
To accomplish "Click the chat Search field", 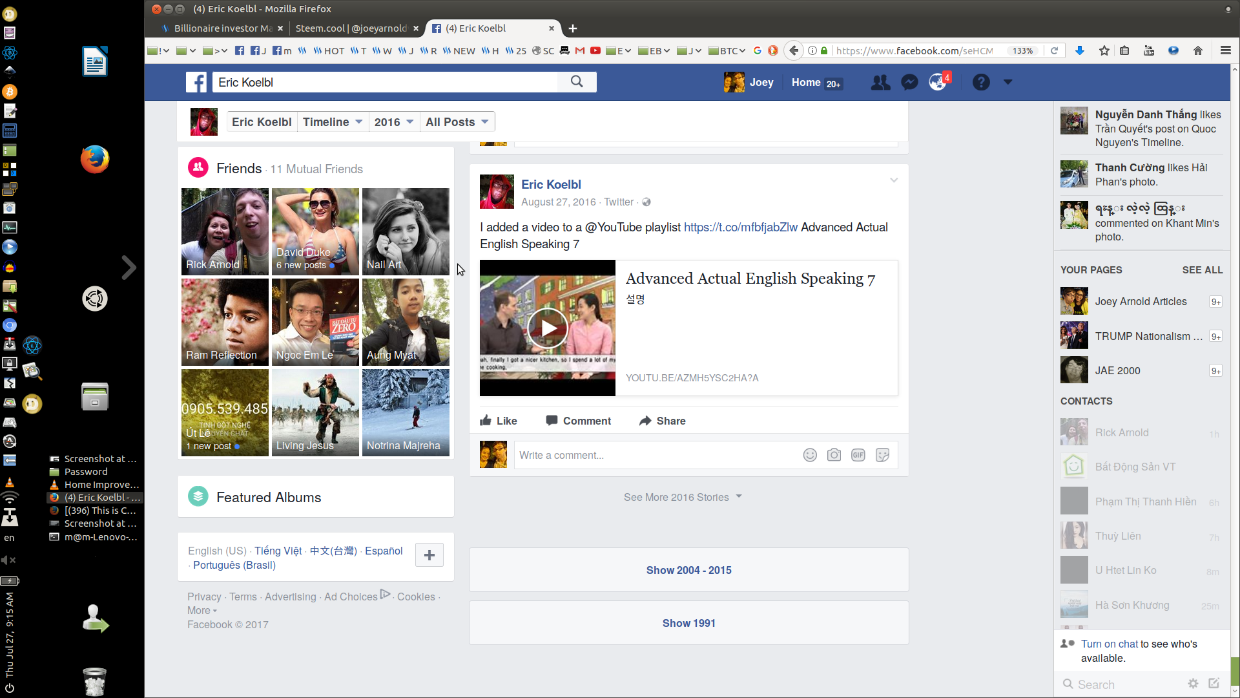I will tap(1121, 684).
